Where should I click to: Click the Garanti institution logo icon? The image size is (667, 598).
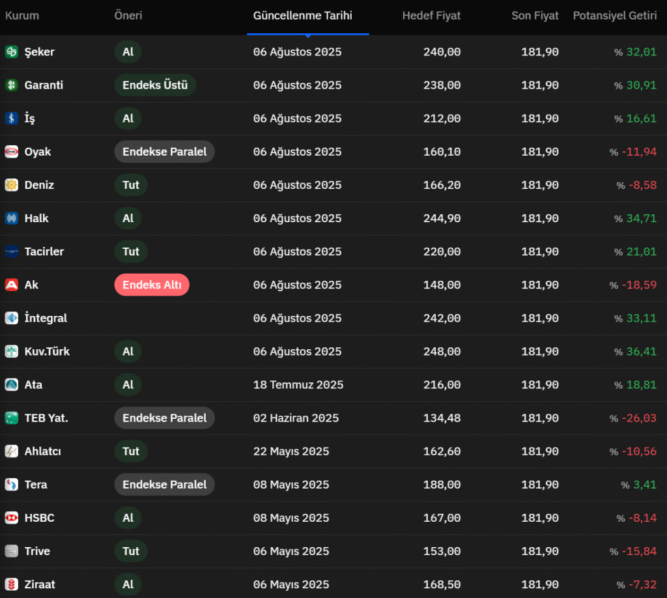(12, 85)
